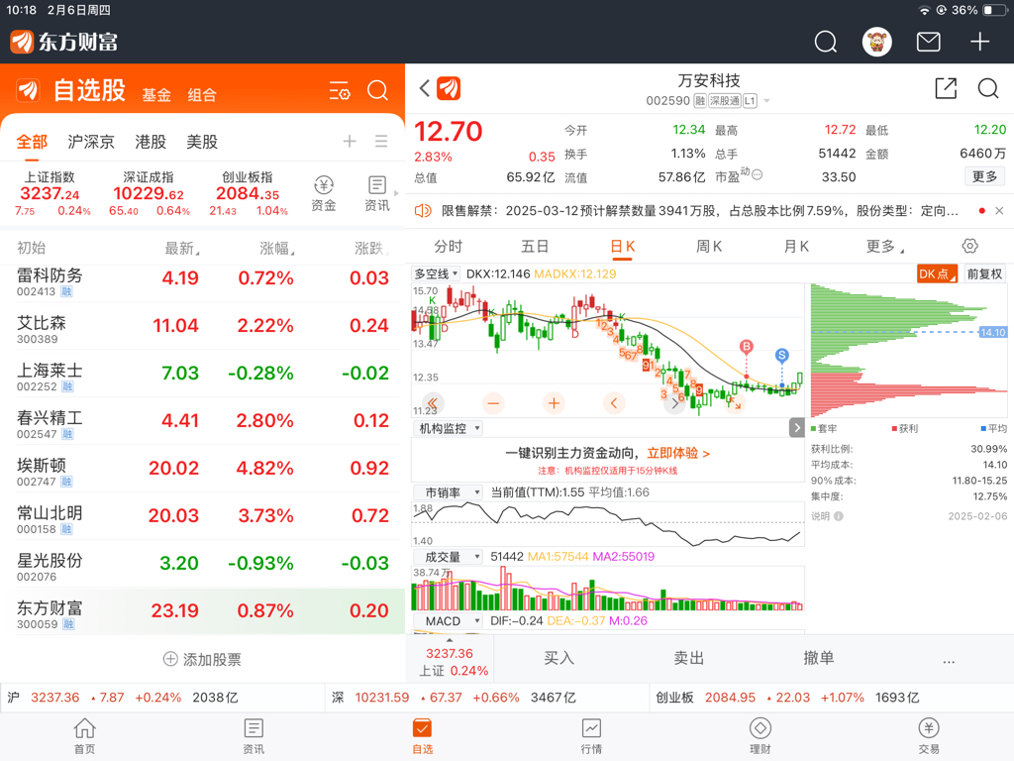
Task: Click the 更多 quote details button
Action: click(985, 176)
